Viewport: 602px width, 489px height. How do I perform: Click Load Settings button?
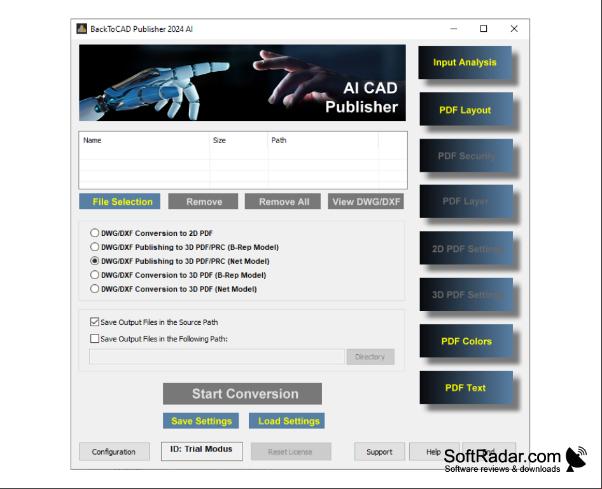[x=287, y=421]
